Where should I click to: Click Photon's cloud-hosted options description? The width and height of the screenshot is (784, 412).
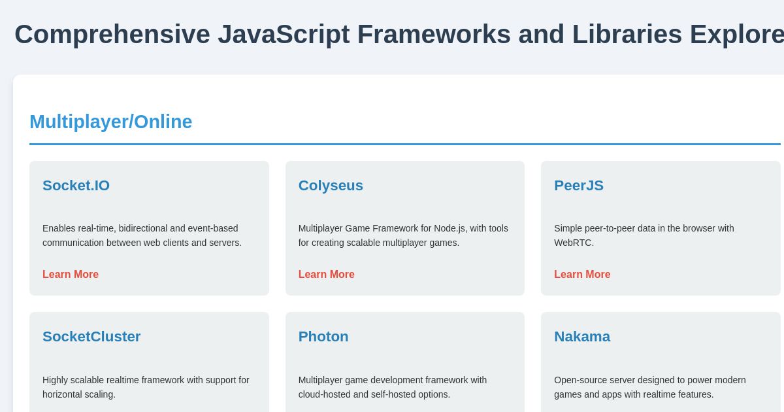[393, 387]
